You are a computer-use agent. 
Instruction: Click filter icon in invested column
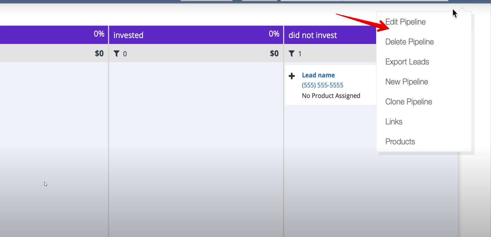pyautogui.click(x=117, y=54)
